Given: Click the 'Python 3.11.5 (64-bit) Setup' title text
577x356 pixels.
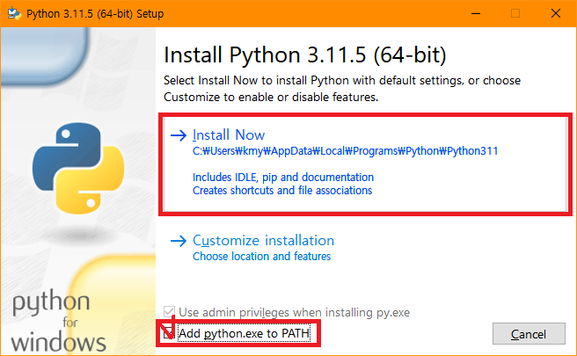Looking at the screenshot, I should (x=95, y=14).
